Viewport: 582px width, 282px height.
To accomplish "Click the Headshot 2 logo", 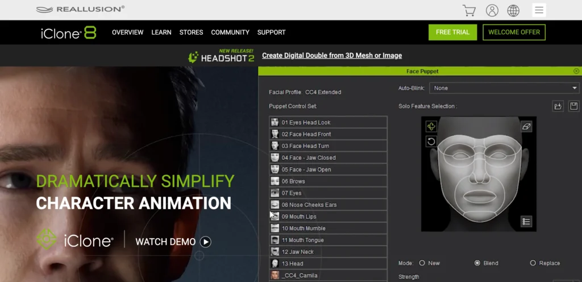I will coord(221,56).
